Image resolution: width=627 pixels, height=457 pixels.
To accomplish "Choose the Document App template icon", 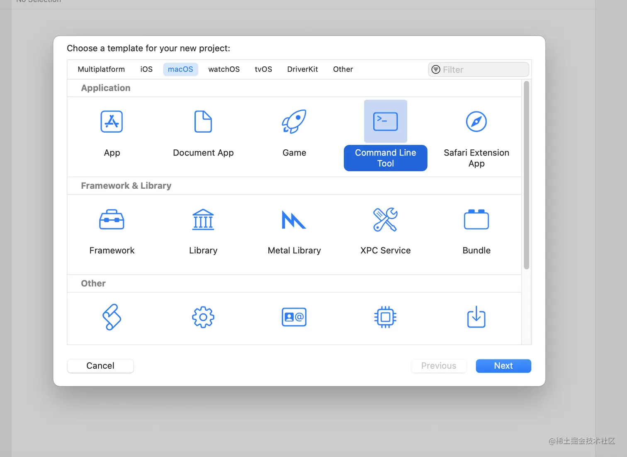I will point(203,122).
